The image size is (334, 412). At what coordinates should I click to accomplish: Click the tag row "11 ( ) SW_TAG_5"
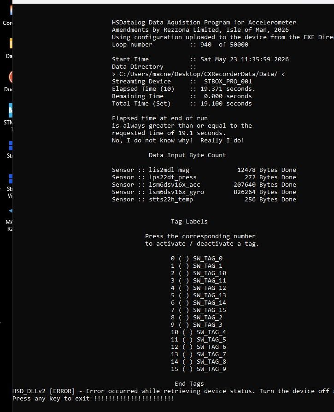(x=199, y=340)
